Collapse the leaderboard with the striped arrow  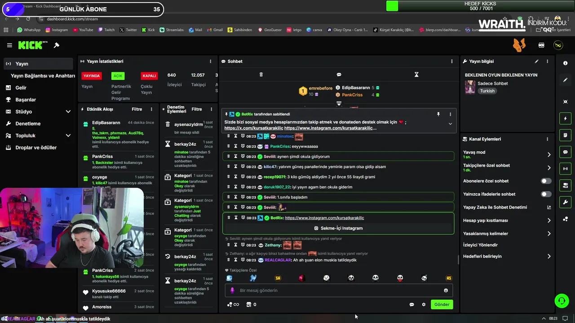point(339,103)
